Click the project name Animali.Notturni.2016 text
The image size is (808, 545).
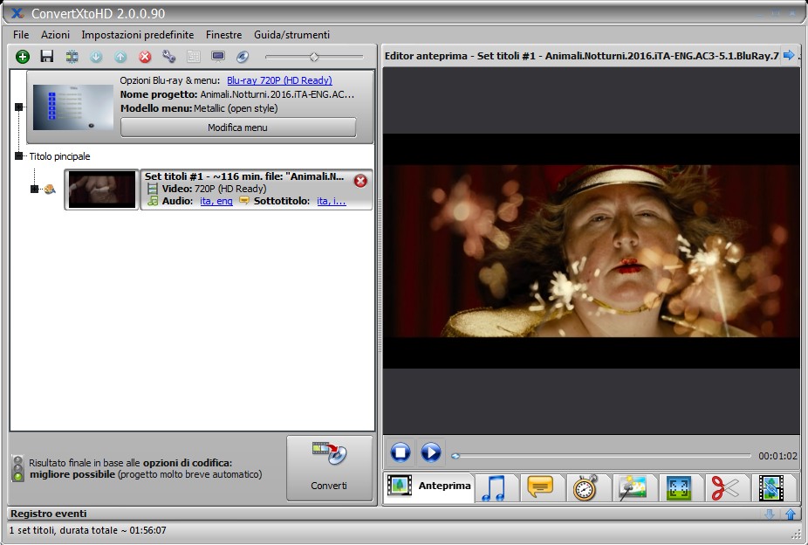pyautogui.click(x=277, y=94)
